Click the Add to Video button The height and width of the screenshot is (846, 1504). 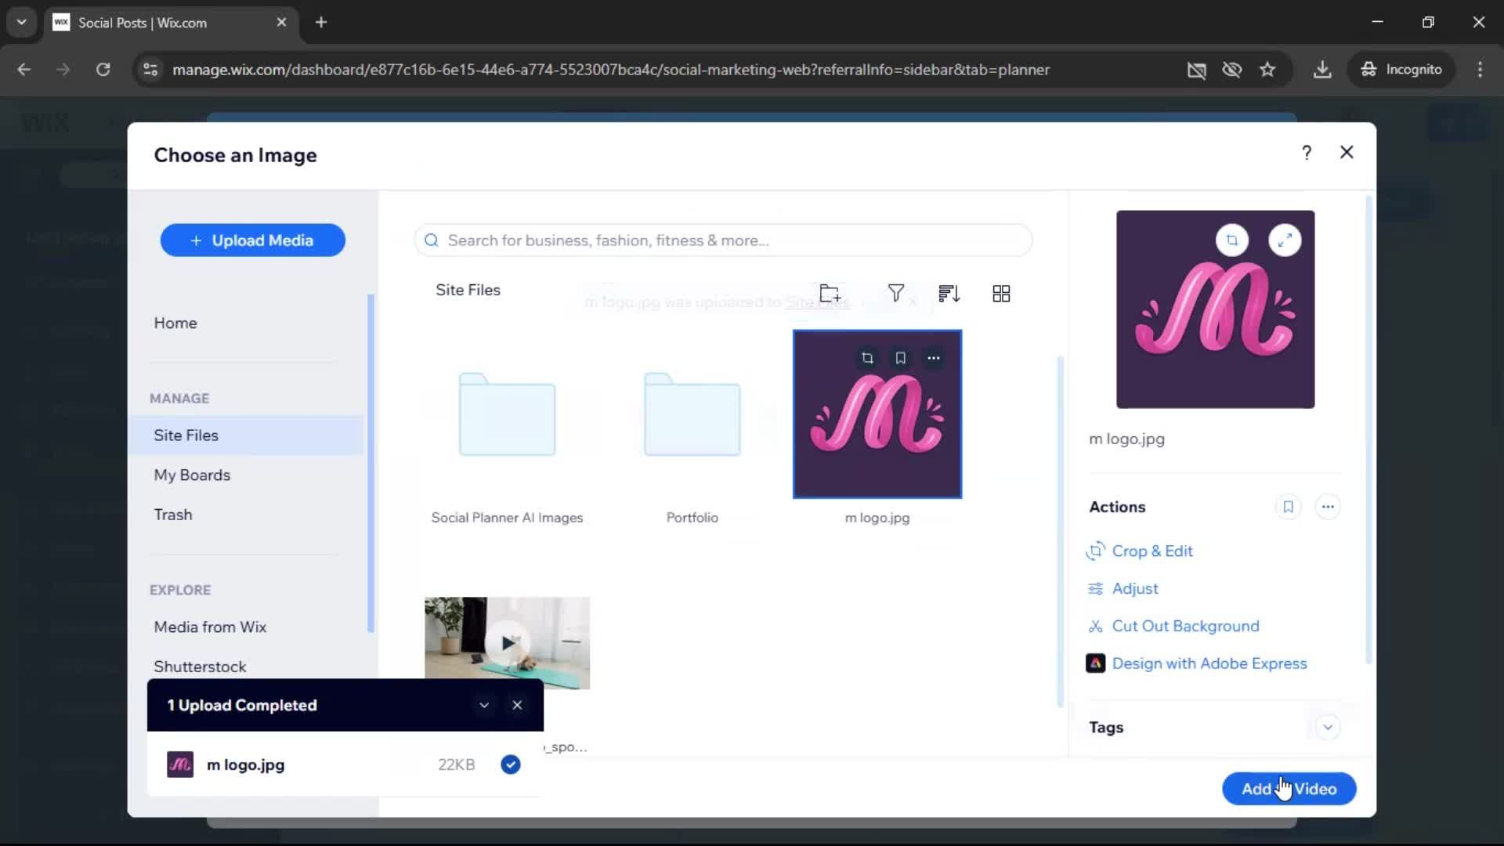[1289, 789]
